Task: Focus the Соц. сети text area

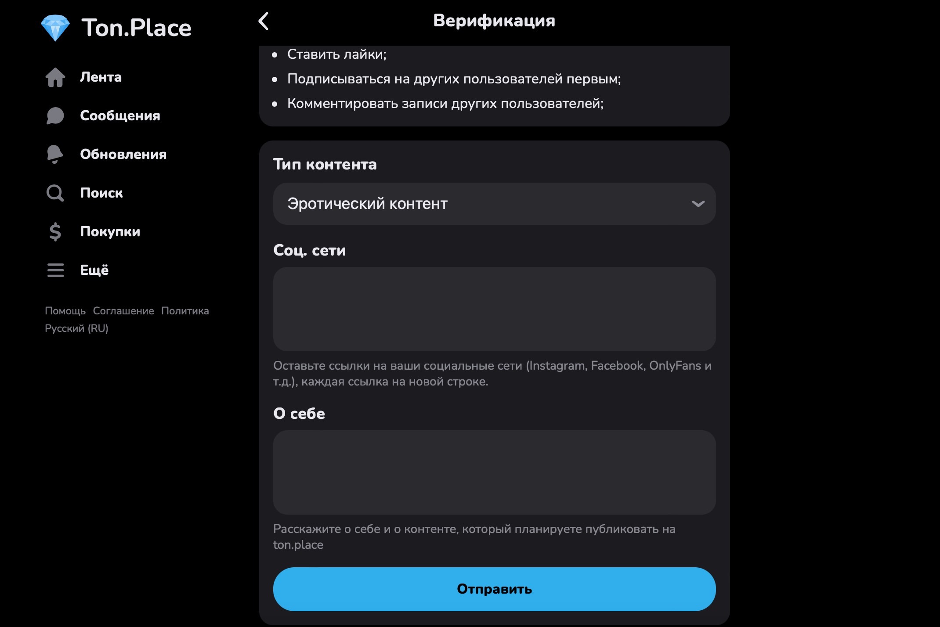Action: 494,309
